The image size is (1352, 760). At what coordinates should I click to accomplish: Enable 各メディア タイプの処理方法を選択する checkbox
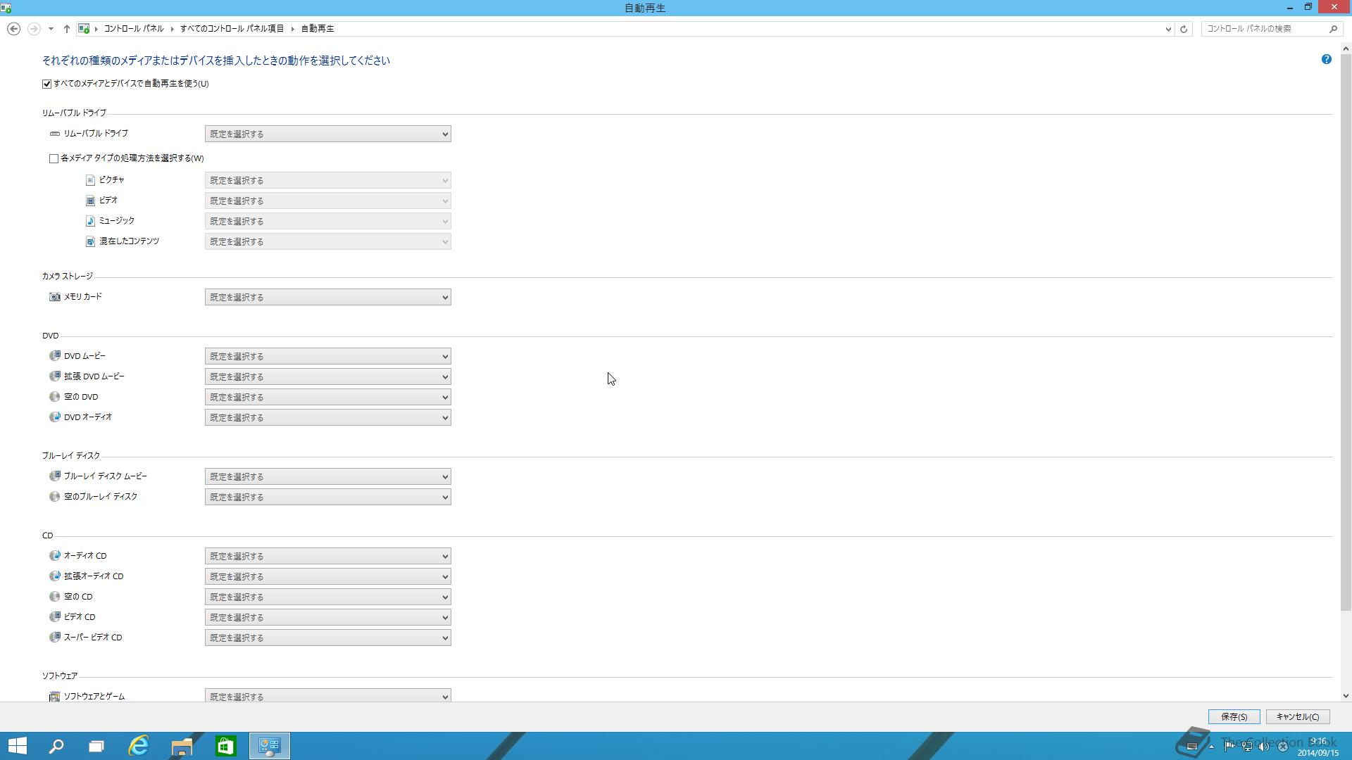pos(54,159)
